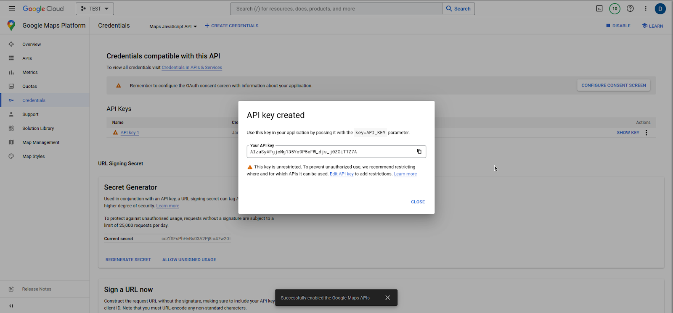Open the help question mark icon
673x313 pixels.
(630, 8)
